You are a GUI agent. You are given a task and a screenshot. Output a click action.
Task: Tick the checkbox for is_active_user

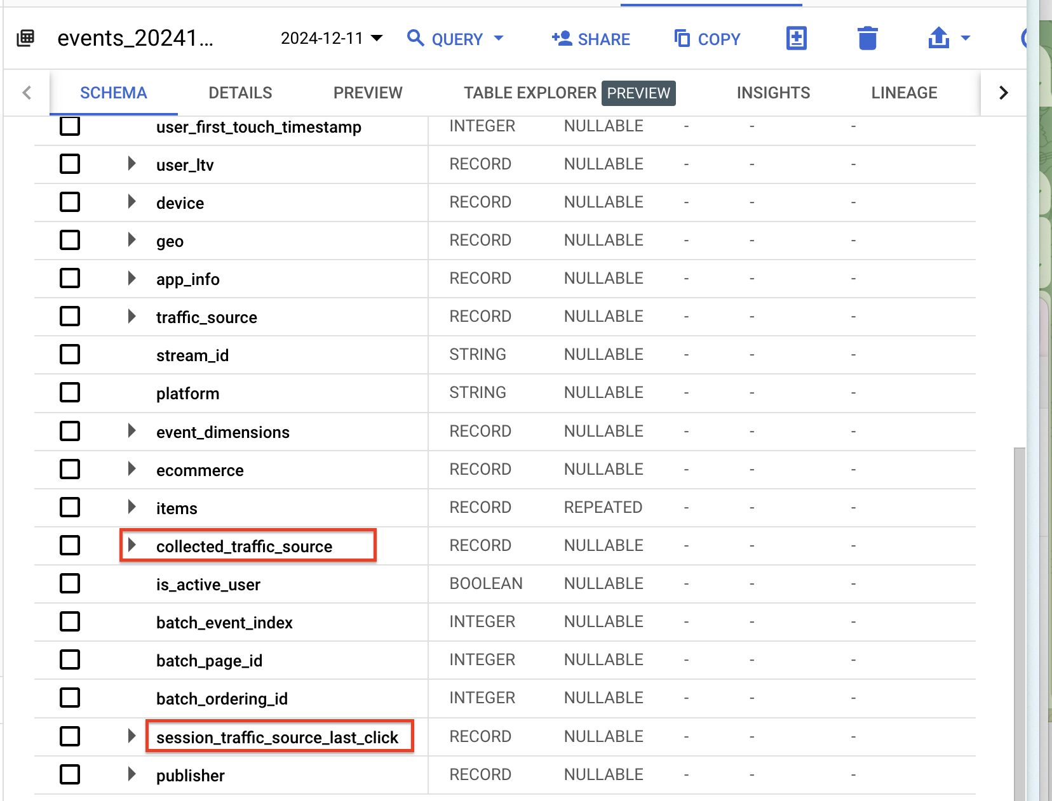[70, 583]
